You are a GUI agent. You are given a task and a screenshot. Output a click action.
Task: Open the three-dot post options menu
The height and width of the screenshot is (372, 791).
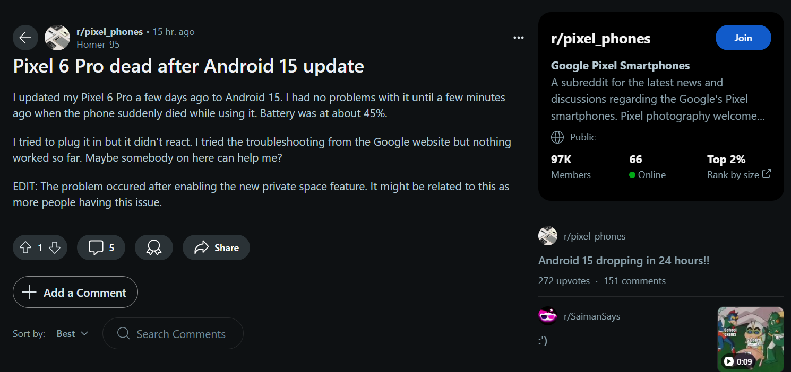tap(519, 38)
